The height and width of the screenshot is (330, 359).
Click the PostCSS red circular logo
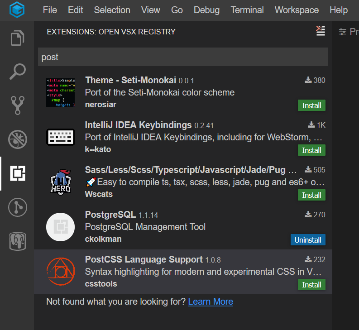(61, 272)
